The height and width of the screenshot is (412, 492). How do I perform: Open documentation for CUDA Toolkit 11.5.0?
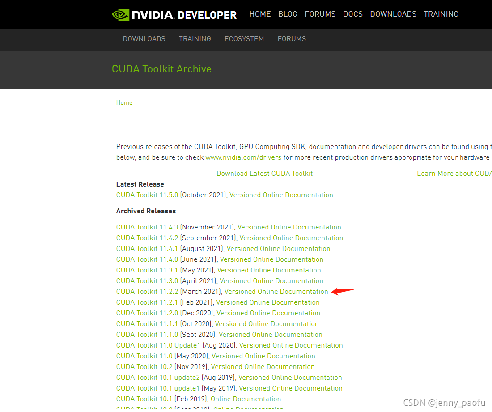coord(281,195)
